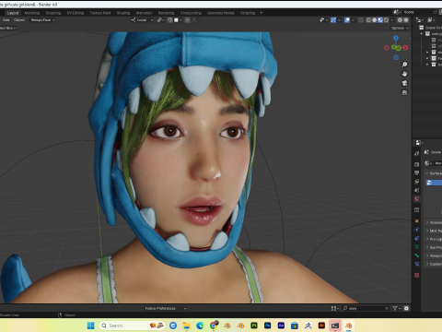This screenshot has width=442, height=332.
Task: Open the filter dropdown in bottom editor
Action: click(396, 308)
